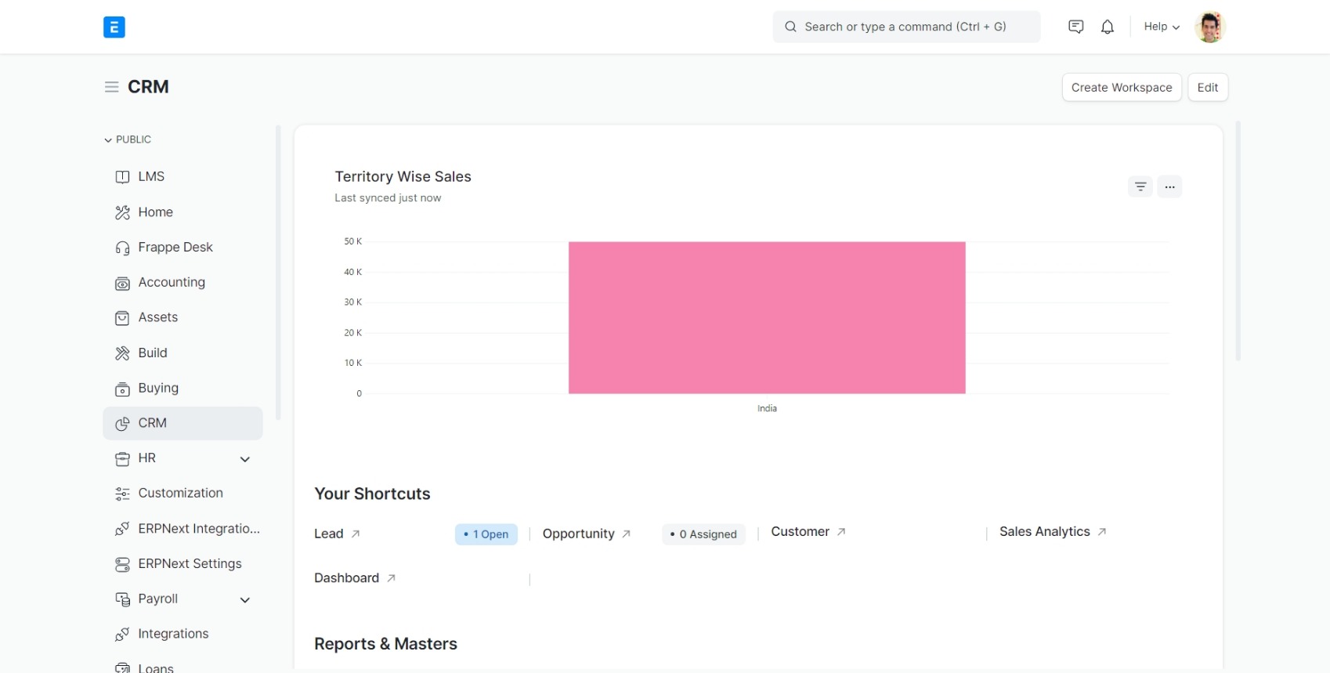The height and width of the screenshot is (673, 1330).
Task: Click the 0 Assigned opportunity badge
Action: point(703,534)
